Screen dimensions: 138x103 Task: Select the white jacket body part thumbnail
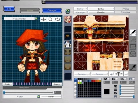[68, 44]
